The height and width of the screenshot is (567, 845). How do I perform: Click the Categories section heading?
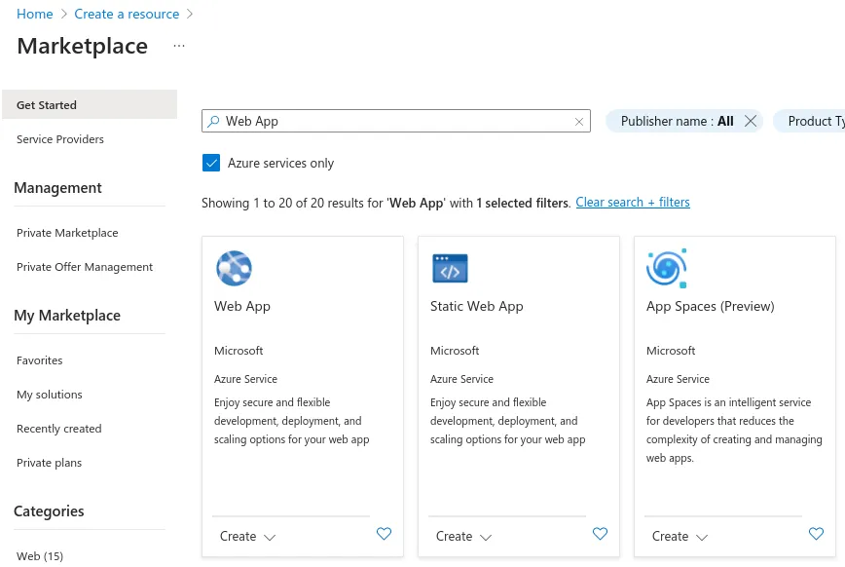[x=49, y=510]
